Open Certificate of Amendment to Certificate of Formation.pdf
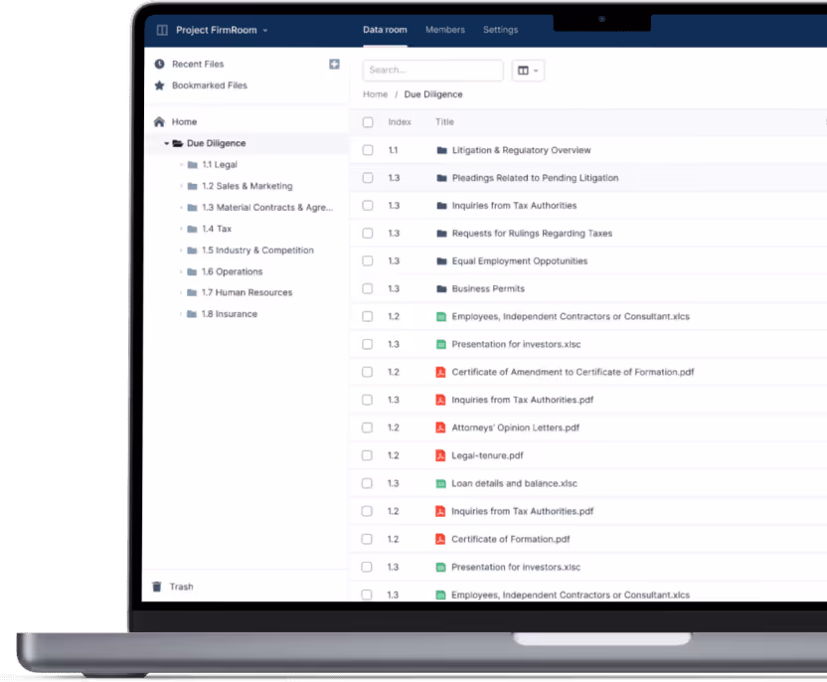 [573, 373]
